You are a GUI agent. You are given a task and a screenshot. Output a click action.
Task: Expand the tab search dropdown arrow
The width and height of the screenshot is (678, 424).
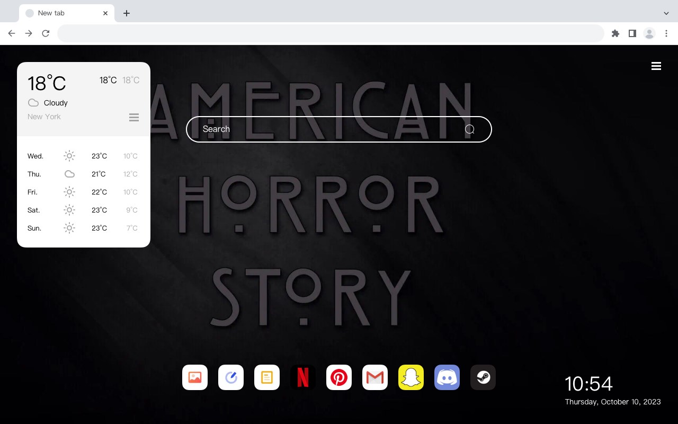coord(666,13)
